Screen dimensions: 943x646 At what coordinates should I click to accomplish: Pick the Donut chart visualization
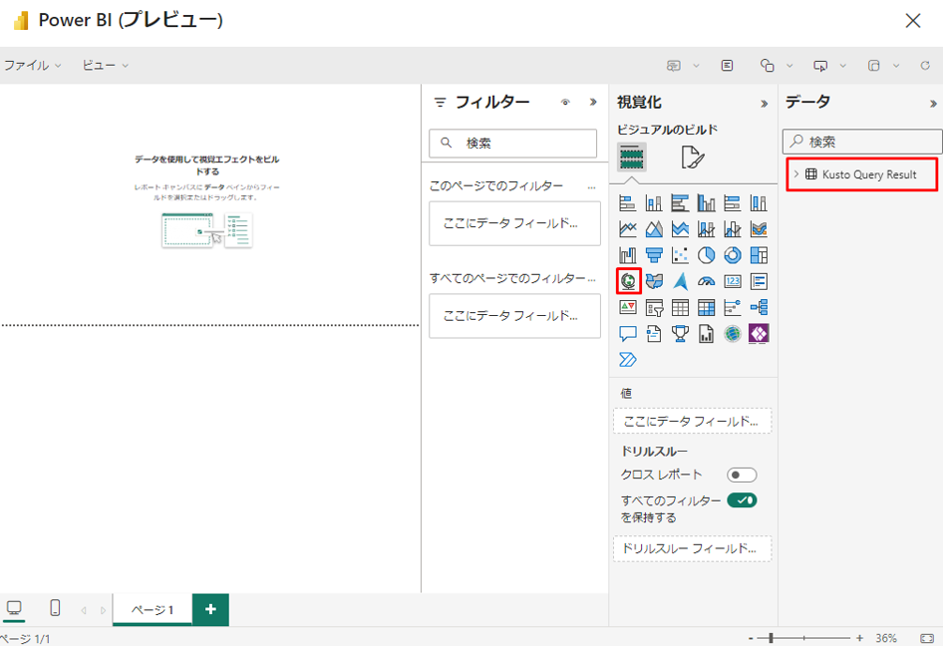(x=733, y=255)
